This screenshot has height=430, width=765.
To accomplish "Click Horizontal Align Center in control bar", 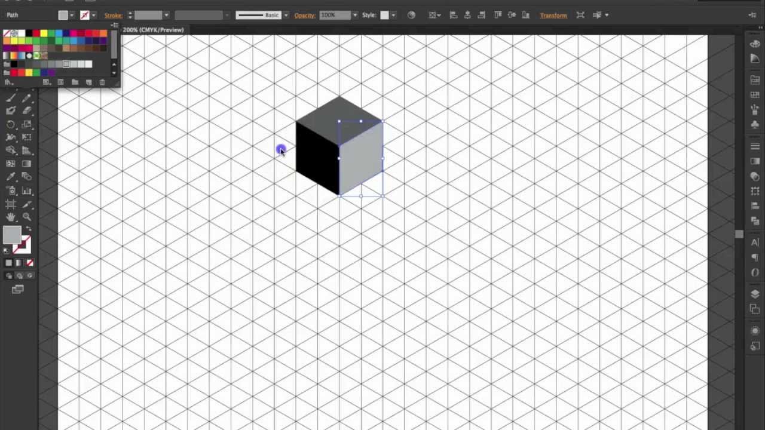I will (467, 15).
